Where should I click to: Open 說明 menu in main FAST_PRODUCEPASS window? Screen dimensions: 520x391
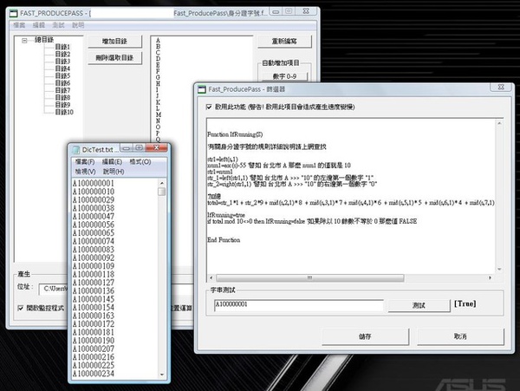pos(78,25)
